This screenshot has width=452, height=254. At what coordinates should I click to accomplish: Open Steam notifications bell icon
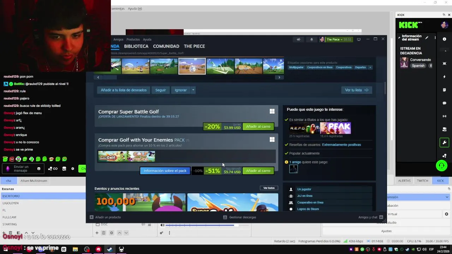coord(311,40)
